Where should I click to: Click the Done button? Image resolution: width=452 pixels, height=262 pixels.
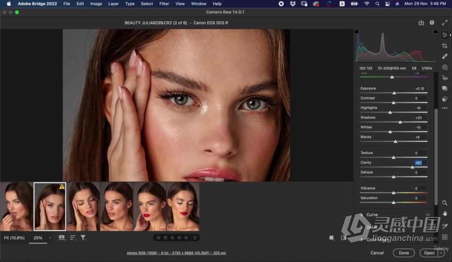click(404, 253)
